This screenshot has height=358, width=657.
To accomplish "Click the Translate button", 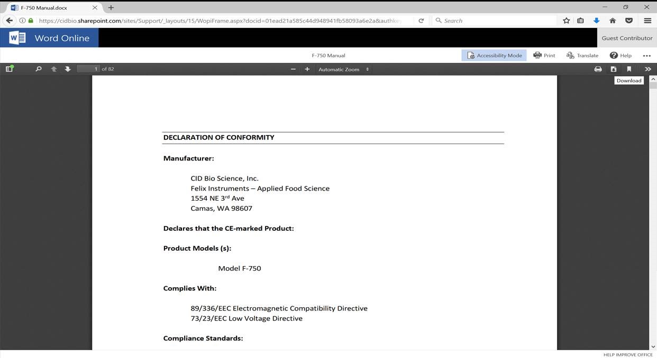I will tap(582, 55).
